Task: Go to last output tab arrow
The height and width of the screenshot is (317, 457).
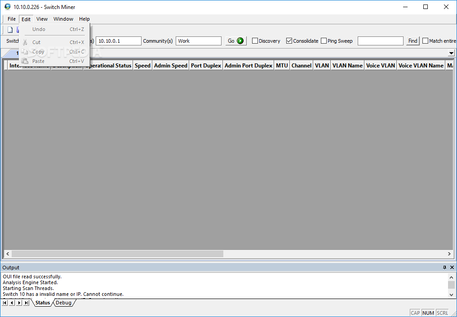Action: click(27, 303)
